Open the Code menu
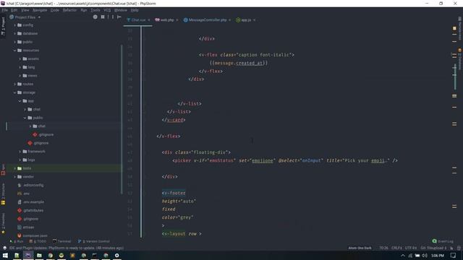The height and width of the screenshot is (260, 463). [55, 10]
